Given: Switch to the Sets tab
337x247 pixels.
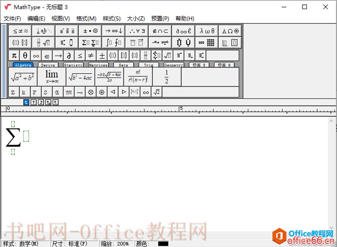Looking at the screenshot, I should point(124,65).
